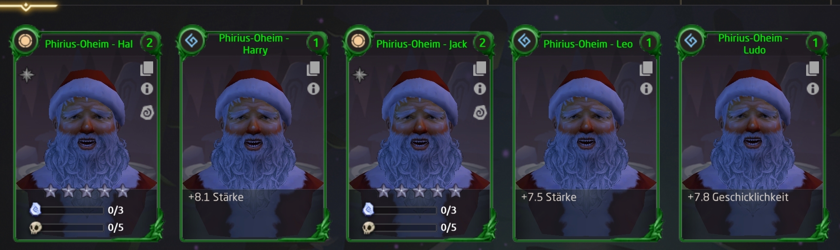This screenshot has width=840, height=250.
Task: Click the copy icon on Leo card
Action: coord(646,69)
